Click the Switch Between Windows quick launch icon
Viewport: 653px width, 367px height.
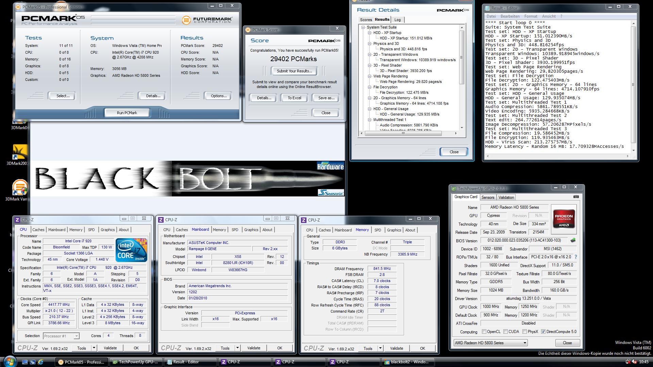click(x=33, y=362)
